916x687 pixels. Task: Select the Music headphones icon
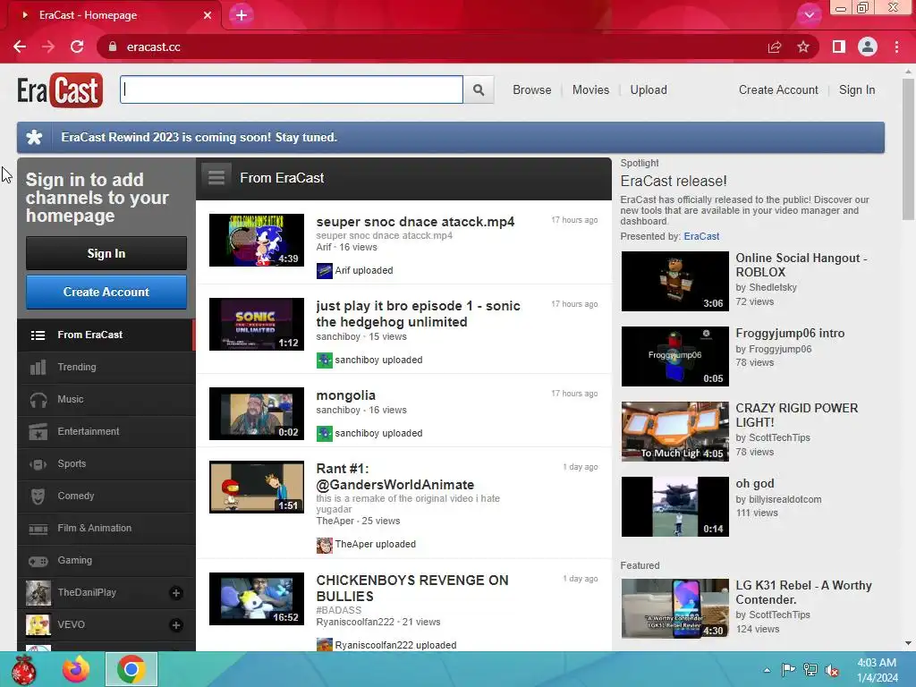(38, 400)
